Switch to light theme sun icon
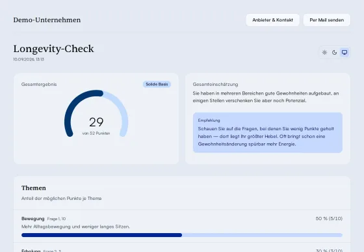The width and height of the screenshot is (364, 252). tap(324, 52)
